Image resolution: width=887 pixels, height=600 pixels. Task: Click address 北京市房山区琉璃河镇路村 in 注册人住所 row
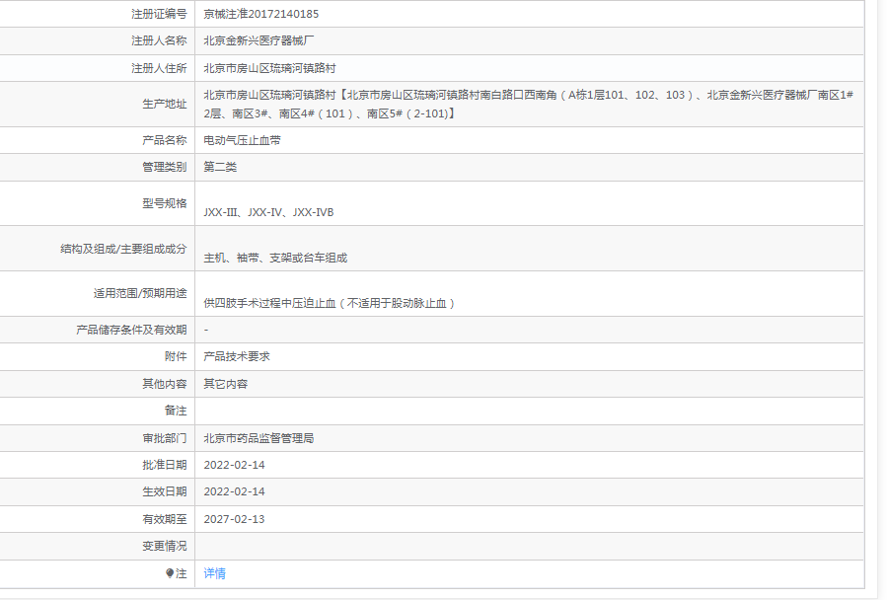click(269, 68)
